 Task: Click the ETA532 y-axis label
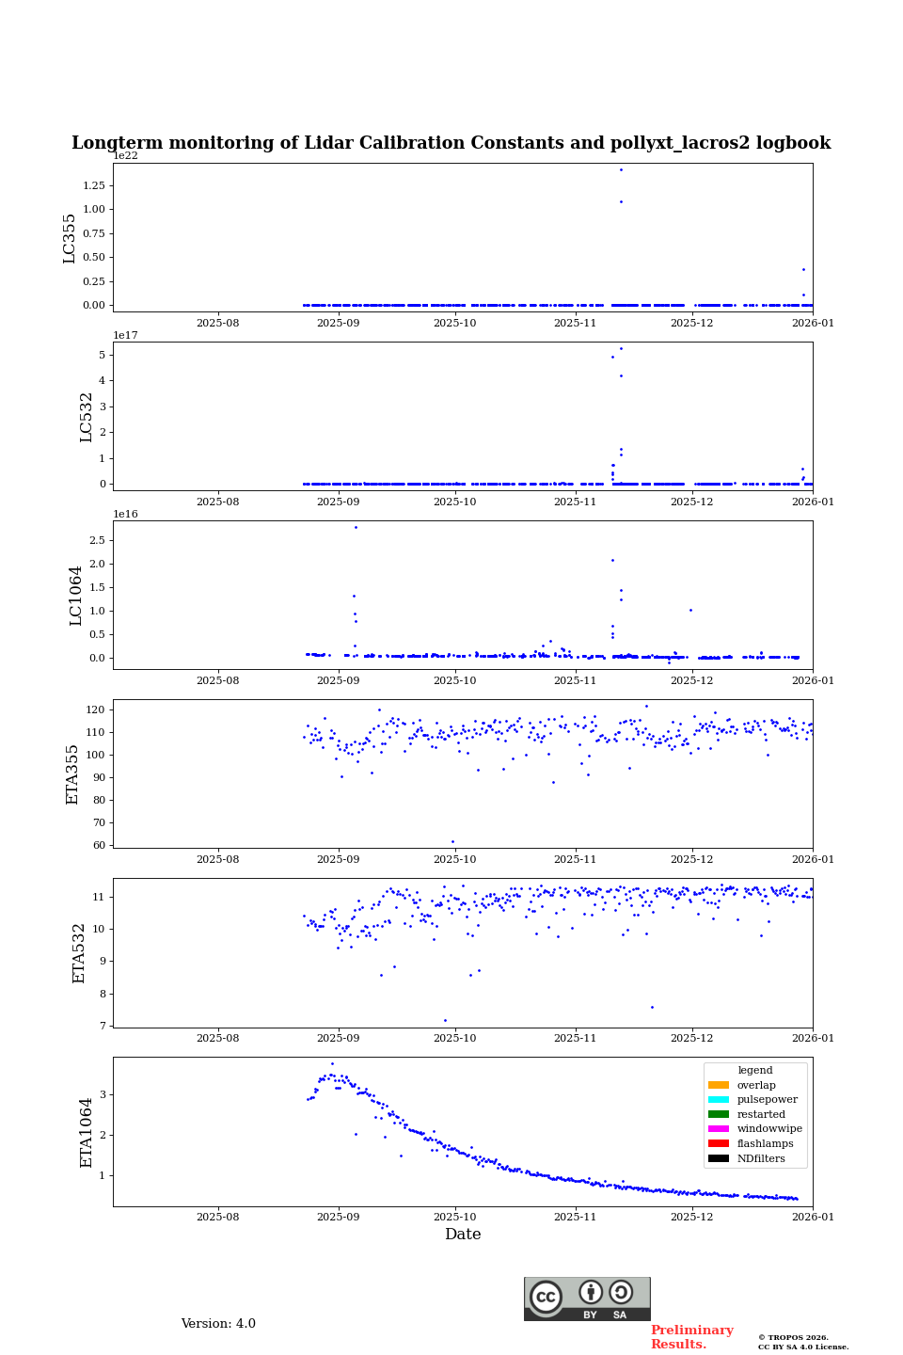point(80,952)
